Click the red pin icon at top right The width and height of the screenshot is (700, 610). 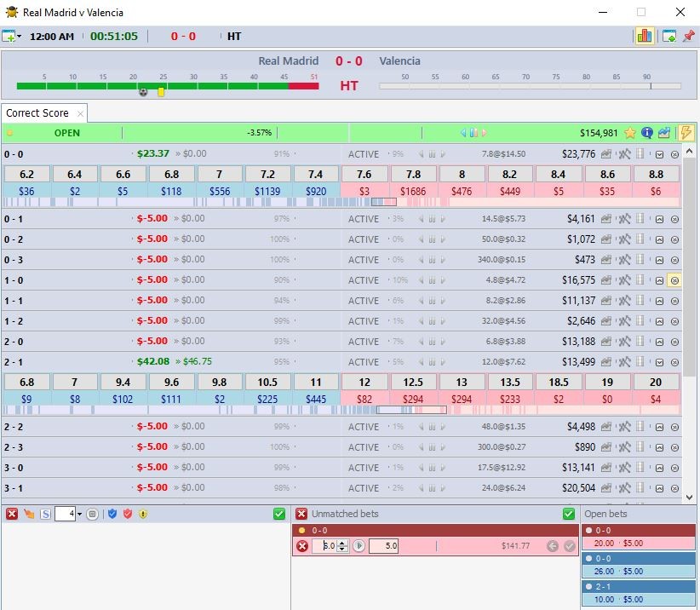[x=689, y=36]
